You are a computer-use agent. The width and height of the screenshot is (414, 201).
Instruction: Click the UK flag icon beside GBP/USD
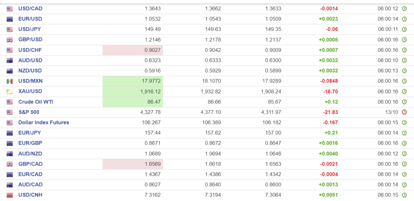(10, 40)
